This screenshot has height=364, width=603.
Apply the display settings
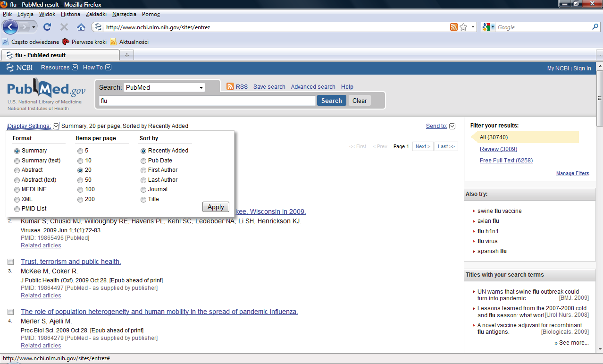(216, 207)
